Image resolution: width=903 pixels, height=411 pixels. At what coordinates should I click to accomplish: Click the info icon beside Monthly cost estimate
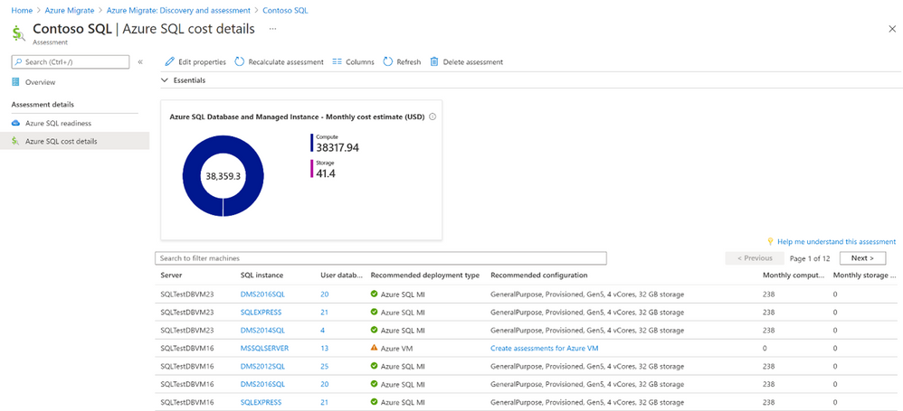point(432,117)
